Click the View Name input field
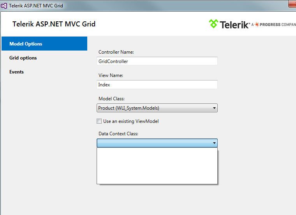 point(157,84)
